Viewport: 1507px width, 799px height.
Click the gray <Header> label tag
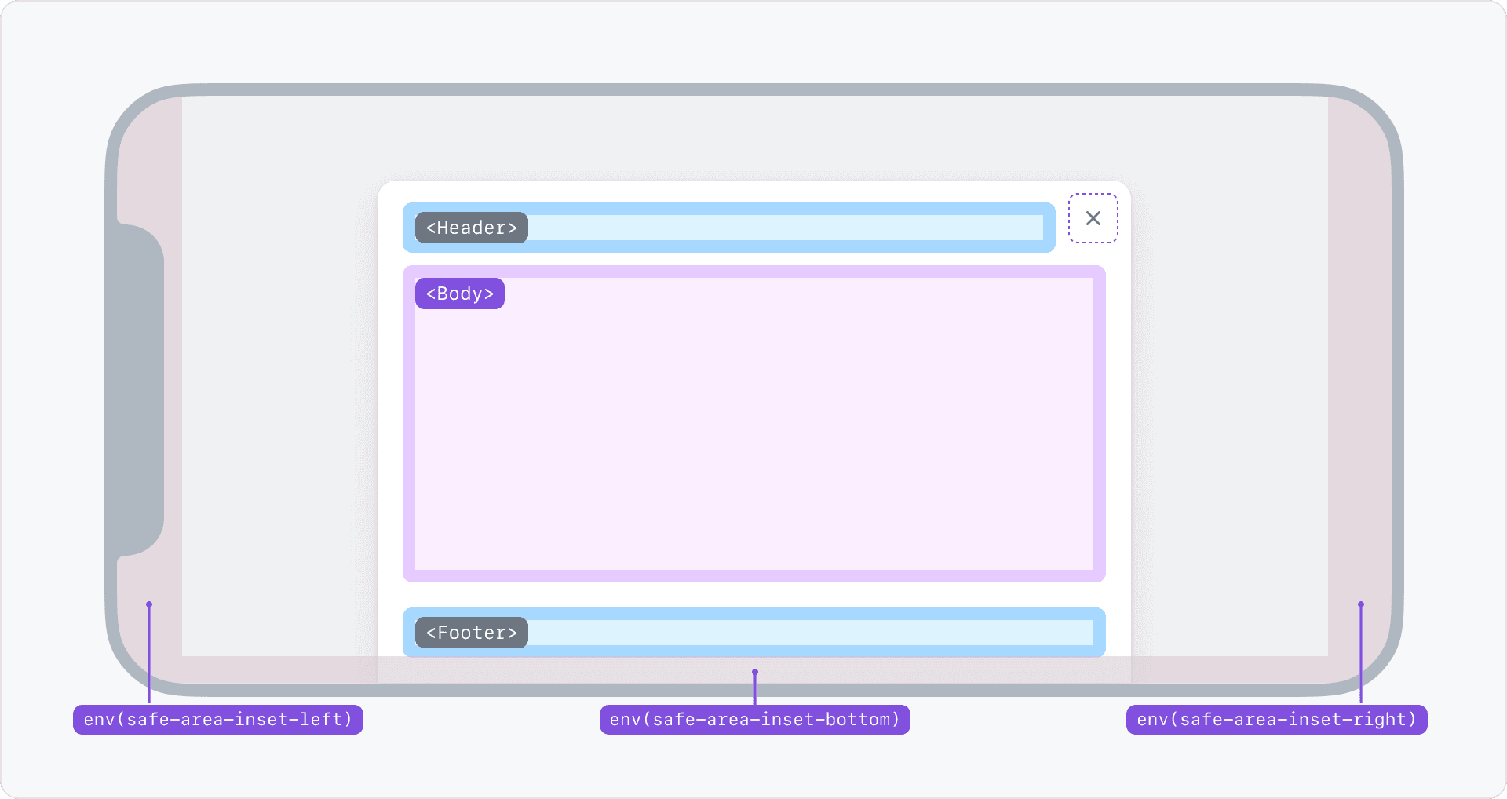click(x=471, y=228)
